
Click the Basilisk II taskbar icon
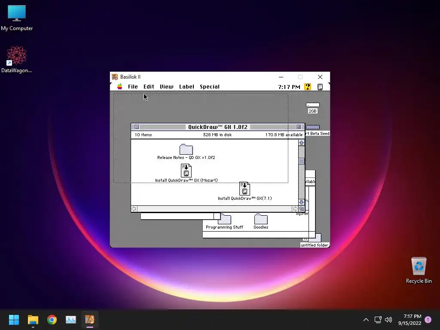click(90, 320)
